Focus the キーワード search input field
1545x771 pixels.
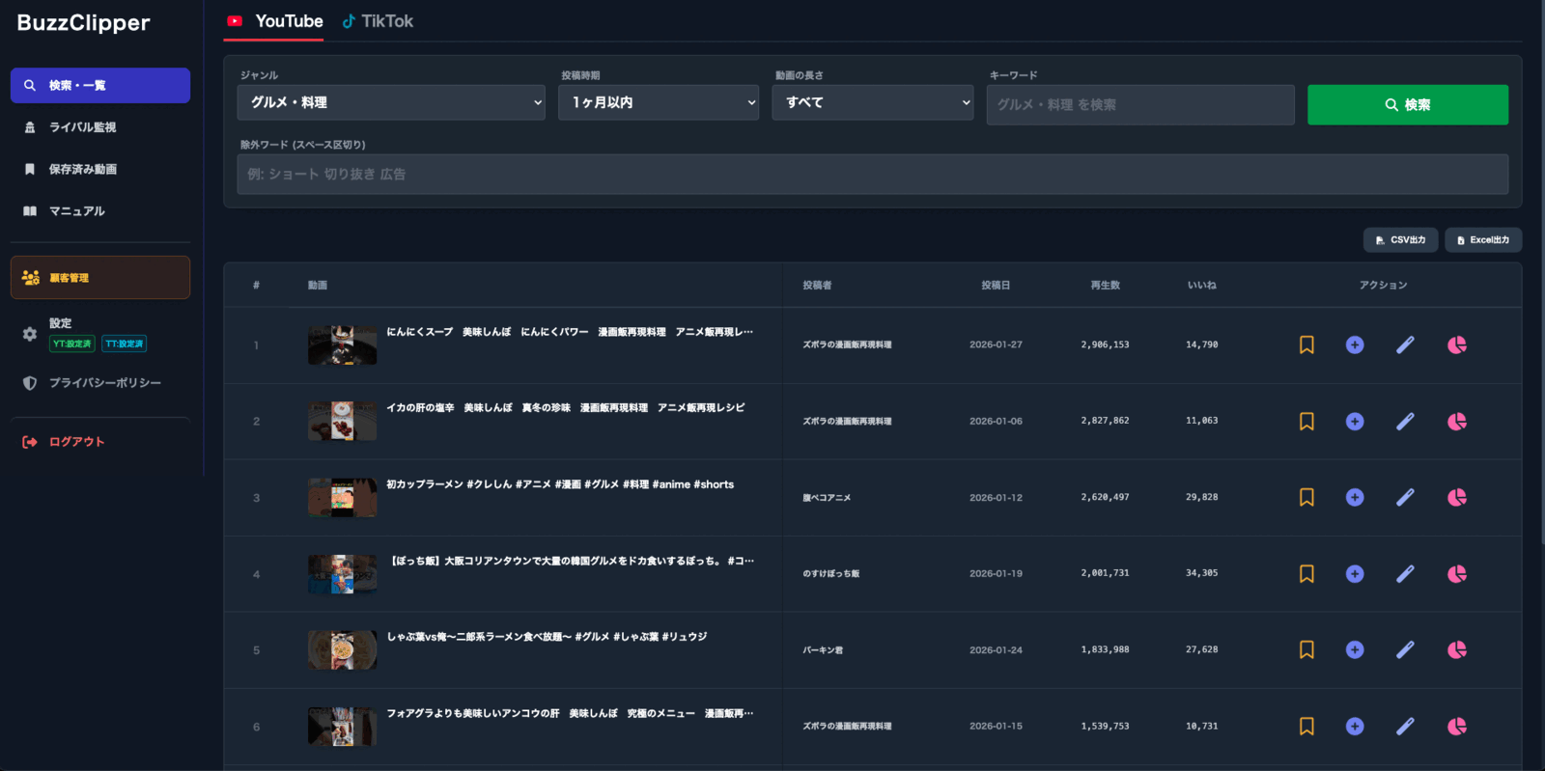tap(1140, 104)
